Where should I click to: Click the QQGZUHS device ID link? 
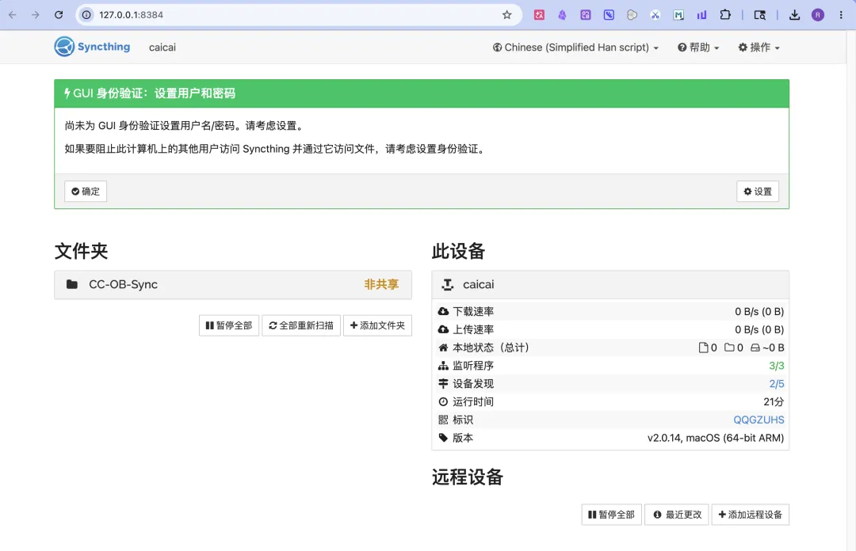[x=759, y=420]
